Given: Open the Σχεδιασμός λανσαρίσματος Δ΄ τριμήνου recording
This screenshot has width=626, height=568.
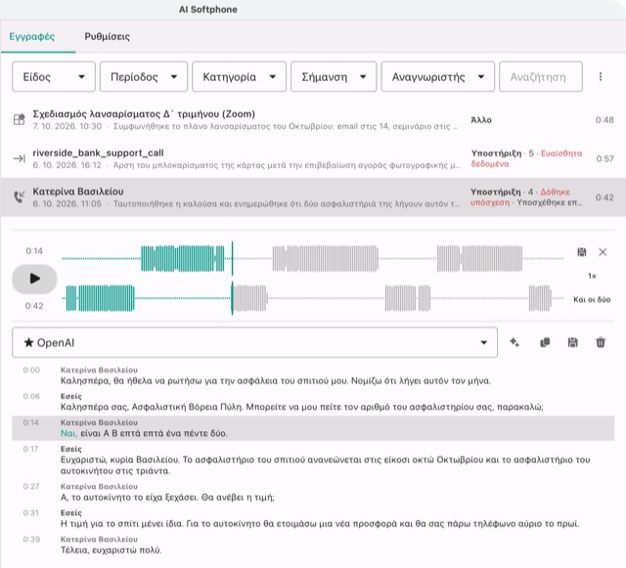Looking at the screenshot, I should pyautogui.click(x=144, y=114).
